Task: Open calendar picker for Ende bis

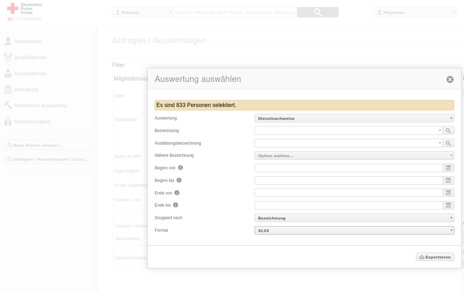Action: point(448,205)
